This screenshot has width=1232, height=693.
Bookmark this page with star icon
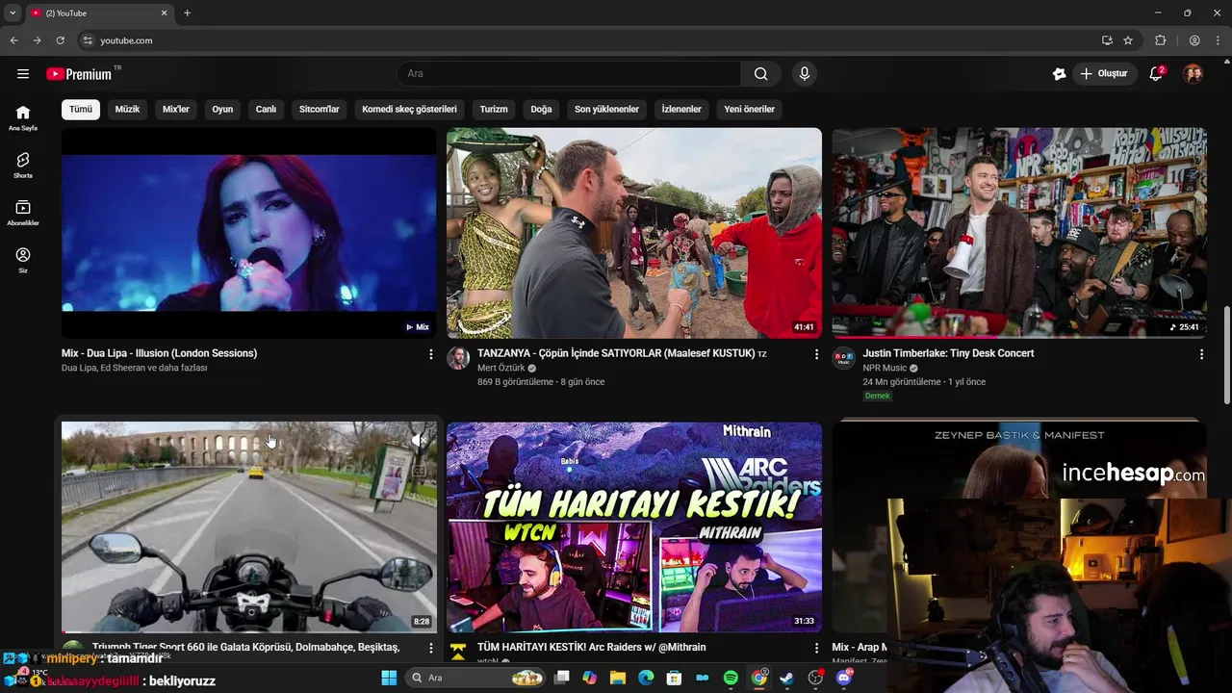(x=1128, y=40)
